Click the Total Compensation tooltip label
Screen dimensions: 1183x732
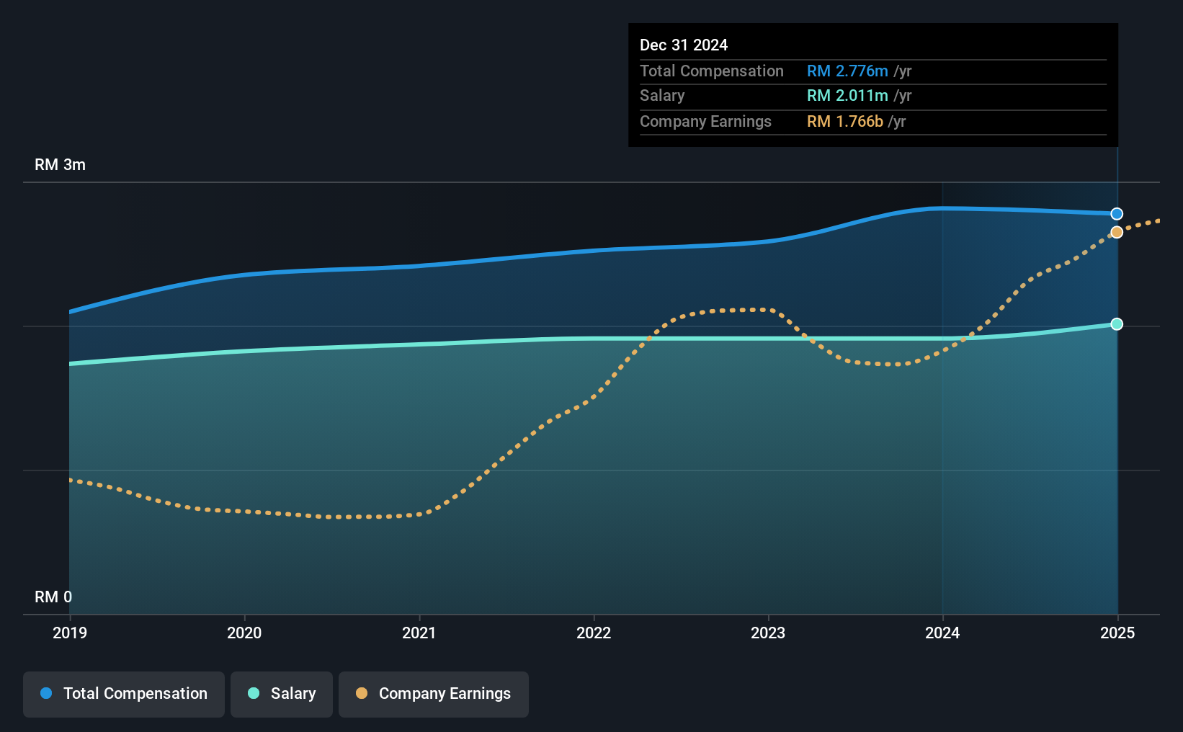point(712,71)
